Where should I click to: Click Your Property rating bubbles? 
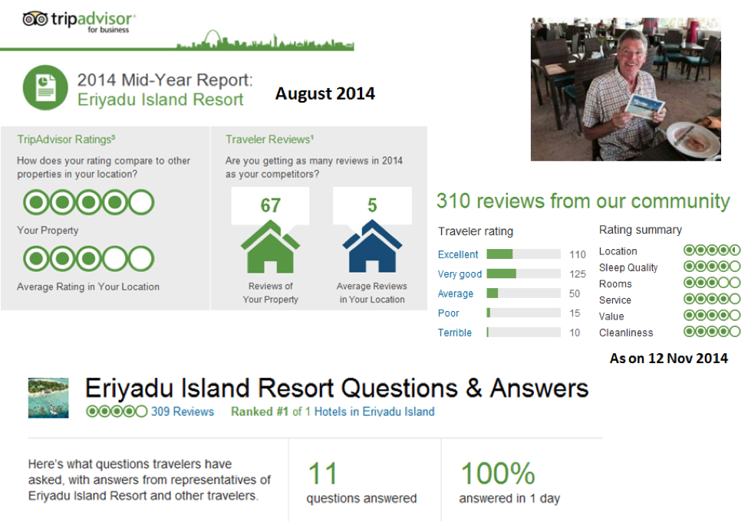point(89,202)
